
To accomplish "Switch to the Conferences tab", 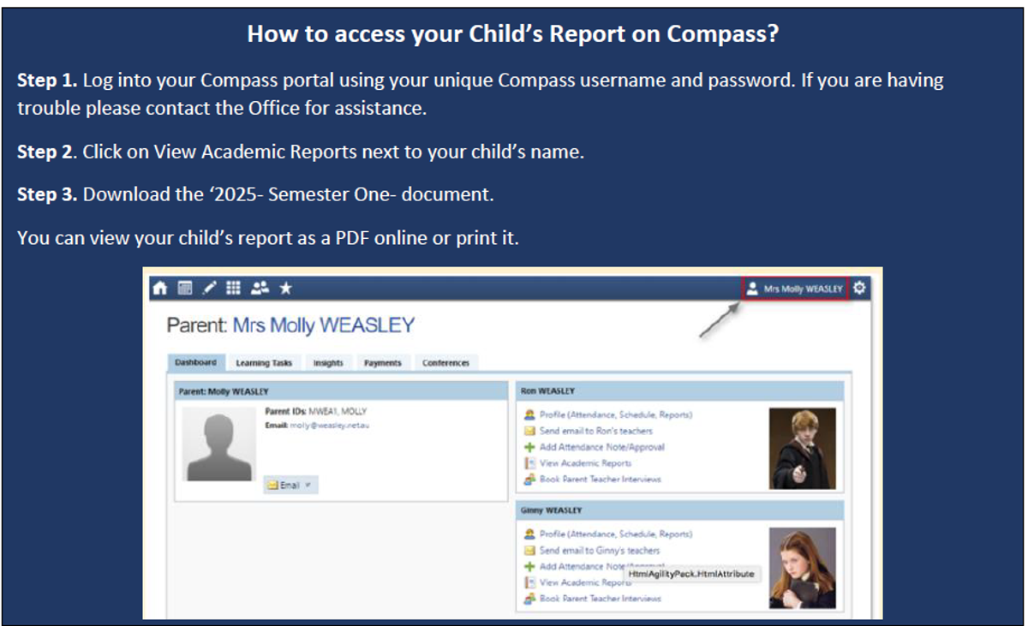I will 445,363.
